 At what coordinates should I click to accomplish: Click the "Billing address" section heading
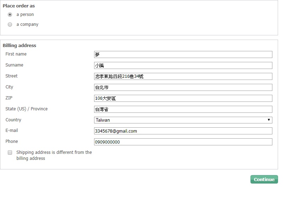click(x=19, y=45)
